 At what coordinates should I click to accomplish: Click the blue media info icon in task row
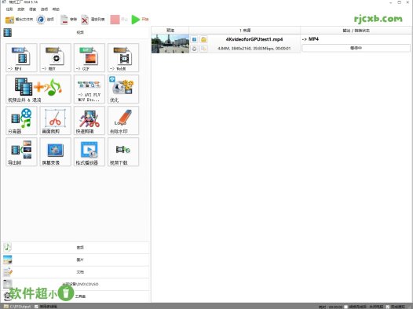pos(194,39)
